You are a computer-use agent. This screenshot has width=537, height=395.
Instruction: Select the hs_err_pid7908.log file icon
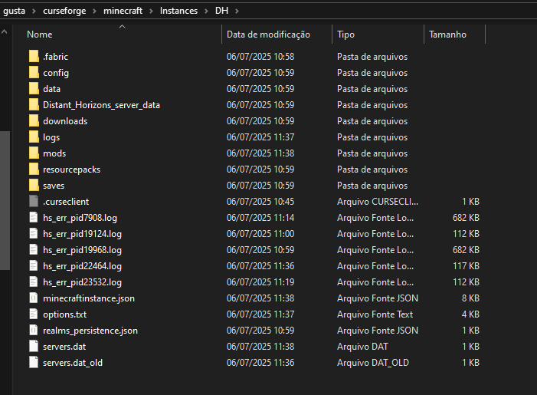pos(33,218)
